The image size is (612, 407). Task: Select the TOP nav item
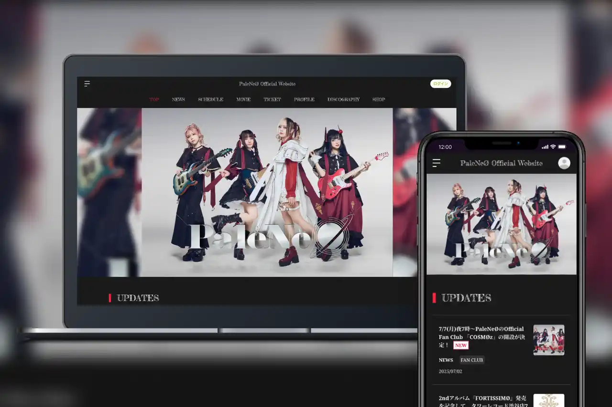pos(154,99)
